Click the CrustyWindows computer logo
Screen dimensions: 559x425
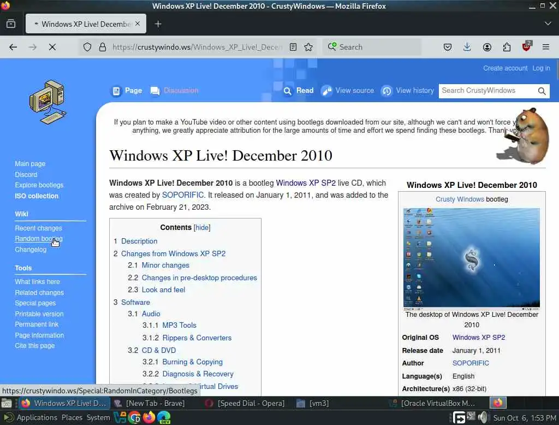pyautogui.click(x=47, y=102)
